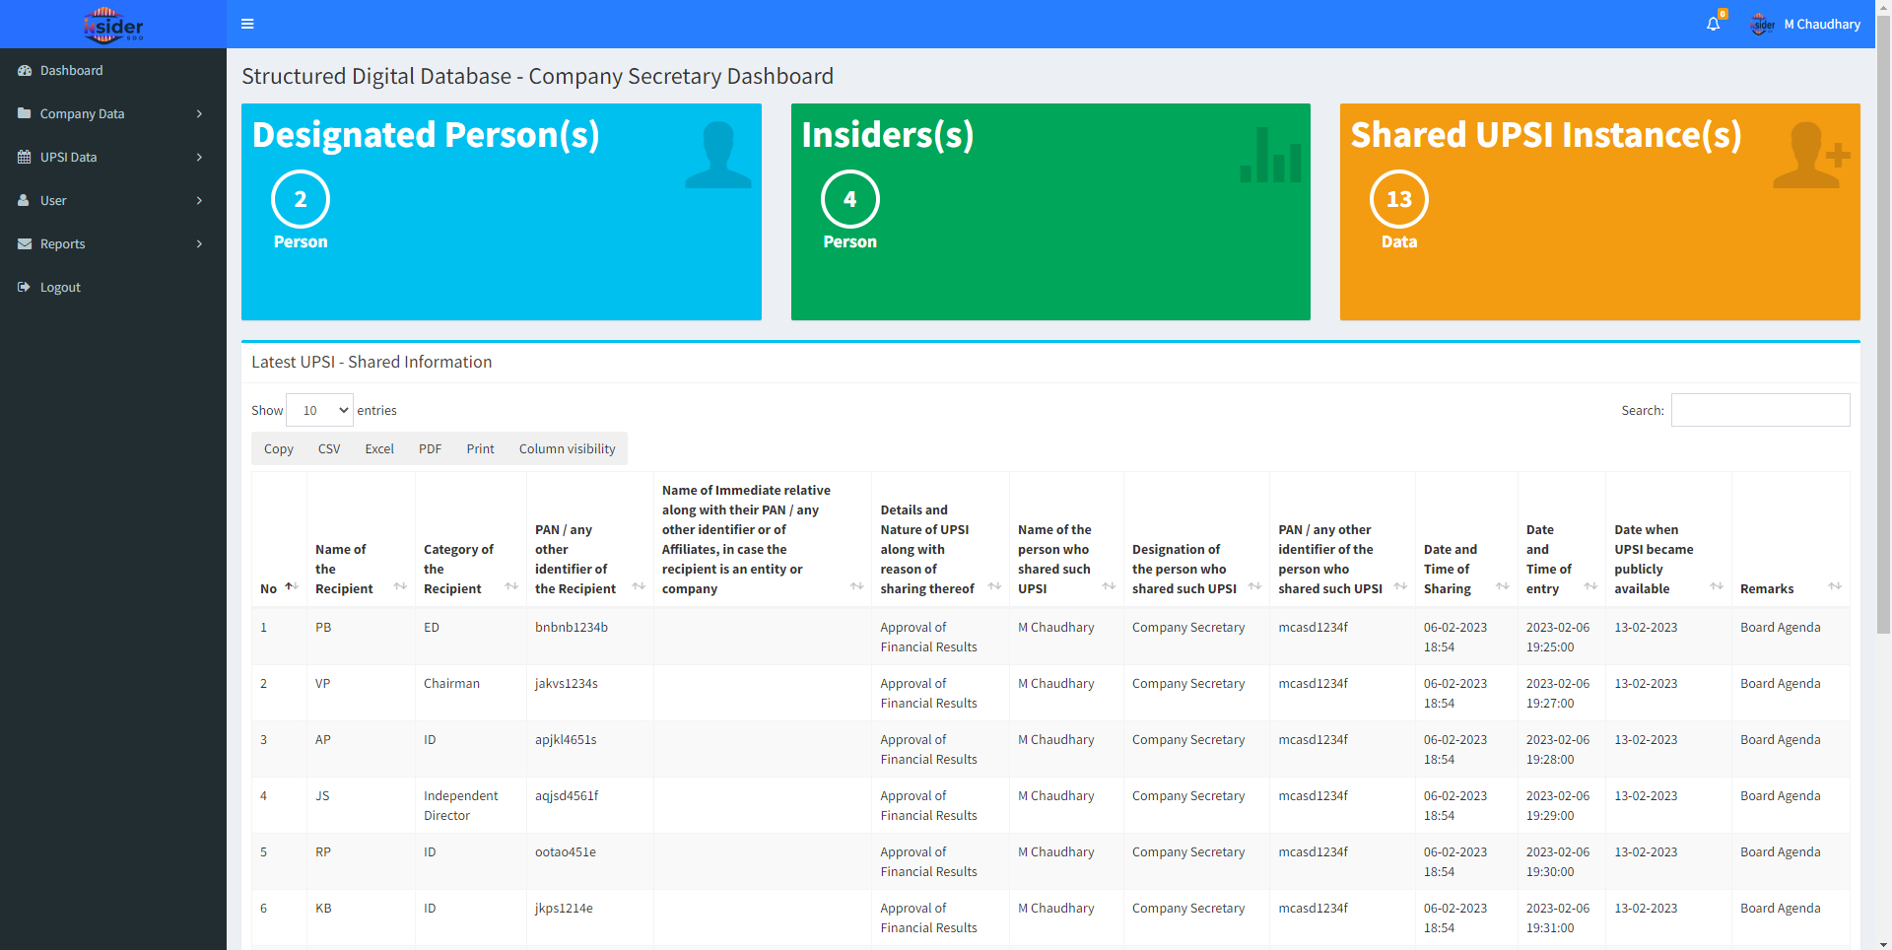
Task: Sort by Name of person who shared UPSI
Action: pos(1109,587)
